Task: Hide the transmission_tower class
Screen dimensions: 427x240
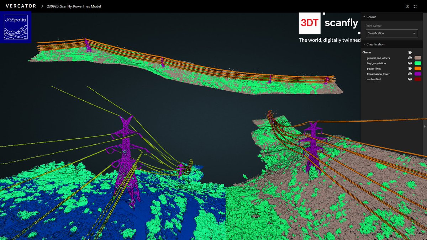Action: click(x=410, y=74)
